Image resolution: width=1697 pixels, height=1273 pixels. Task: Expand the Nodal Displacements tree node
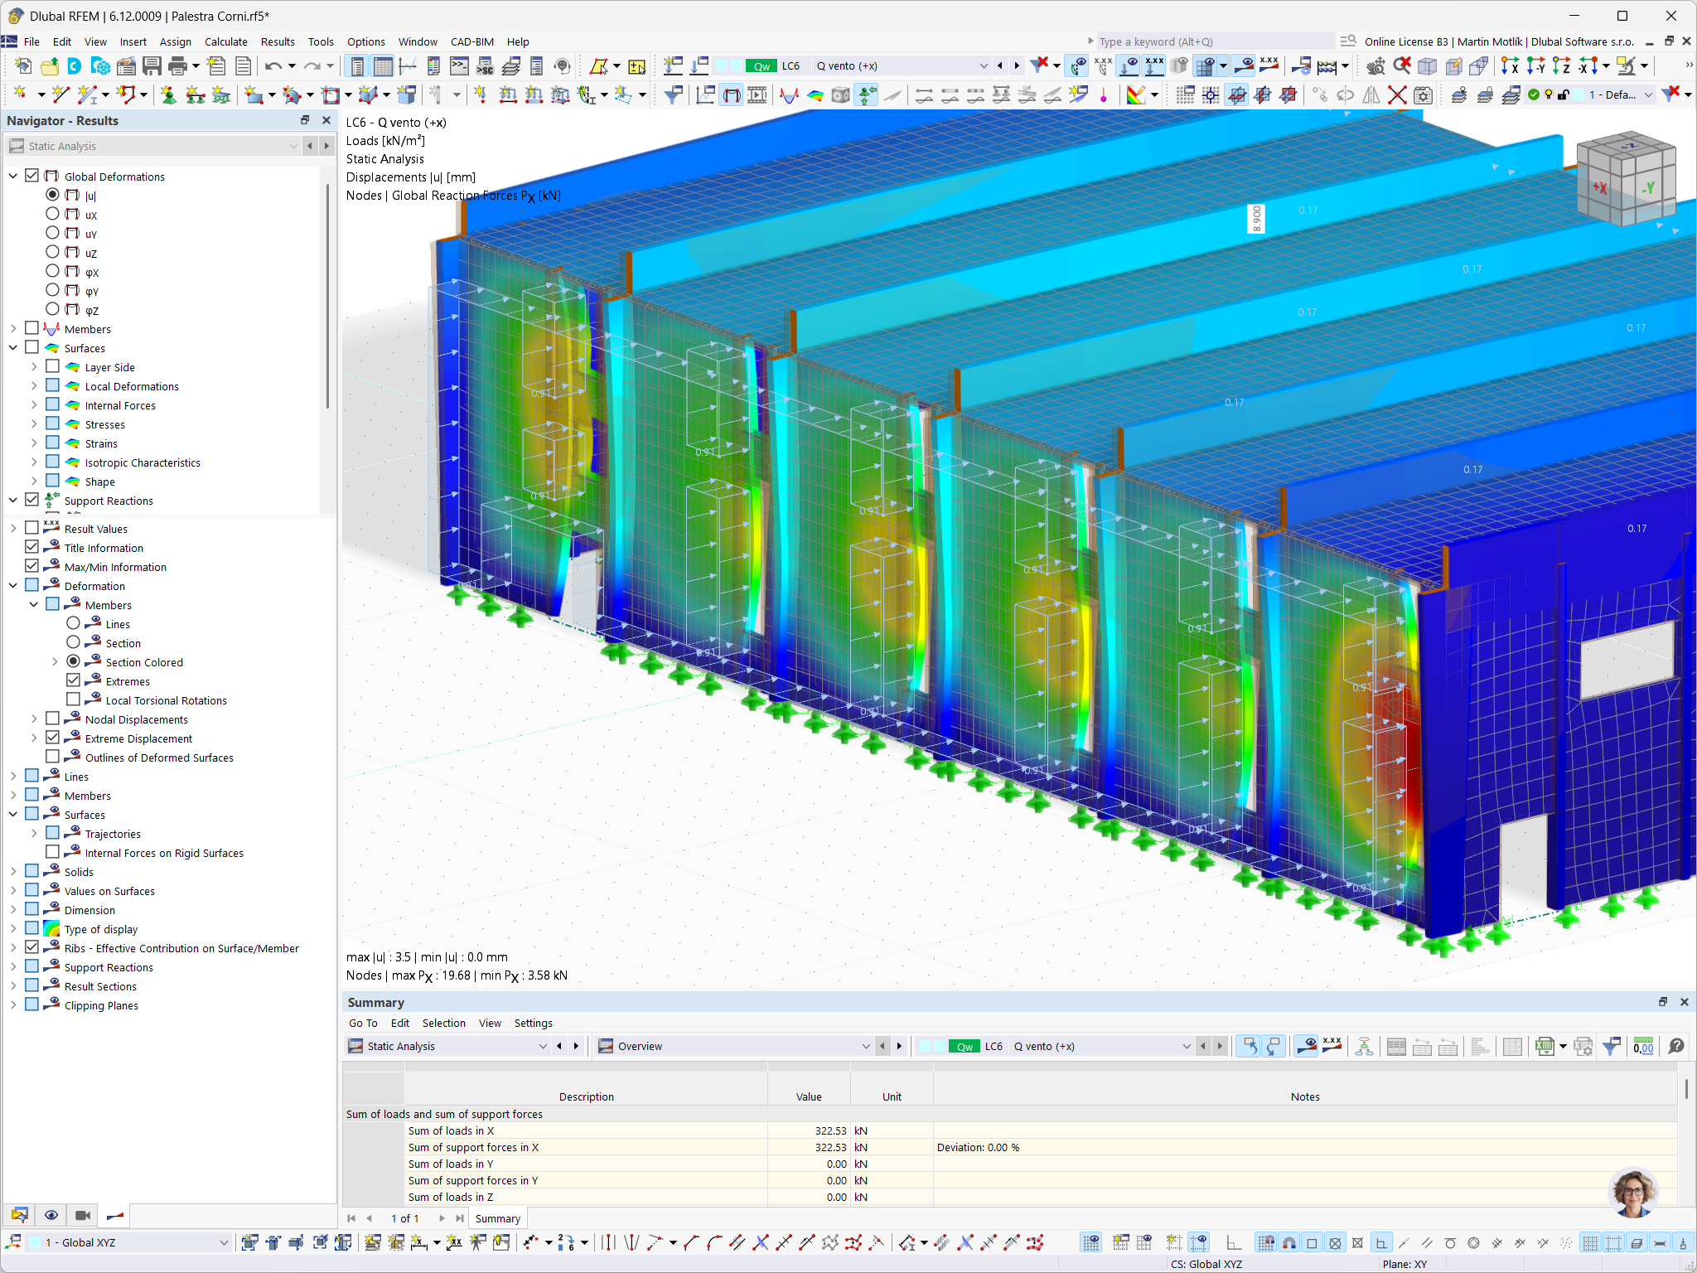(x=33, y=719)
